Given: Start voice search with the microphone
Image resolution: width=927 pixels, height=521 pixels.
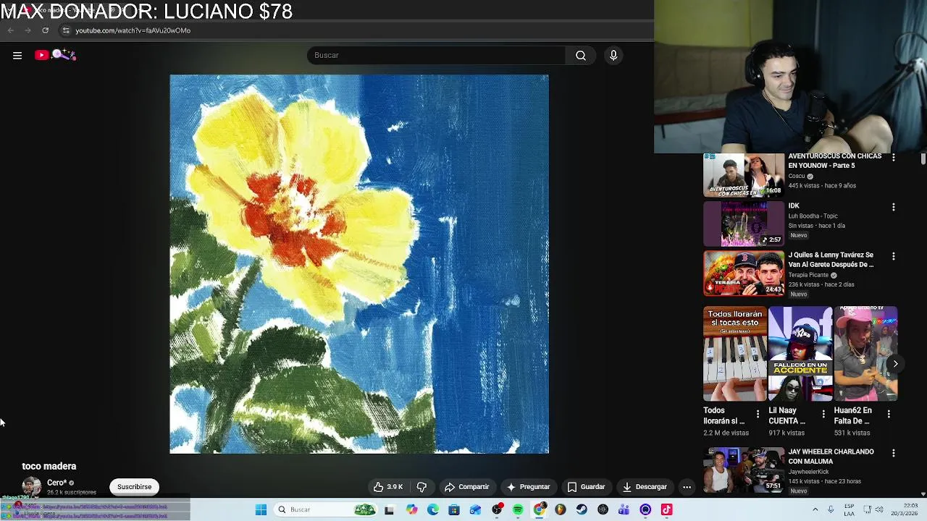Looking at the screenshot, I should tap(613, 55).
